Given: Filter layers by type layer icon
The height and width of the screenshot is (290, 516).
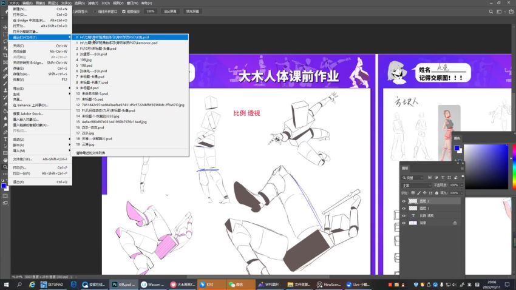Looking at the screenshot, I should 443,178.
